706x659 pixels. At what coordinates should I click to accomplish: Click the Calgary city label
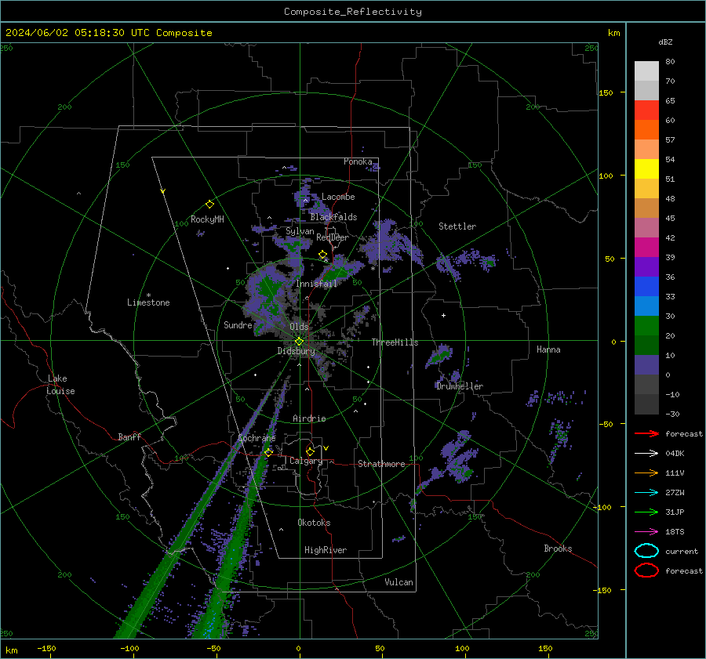click(x=306, y=461)
